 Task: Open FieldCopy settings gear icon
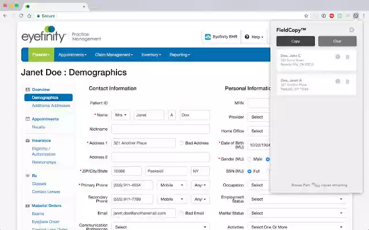pyautogui.click(x=352, y=30)
